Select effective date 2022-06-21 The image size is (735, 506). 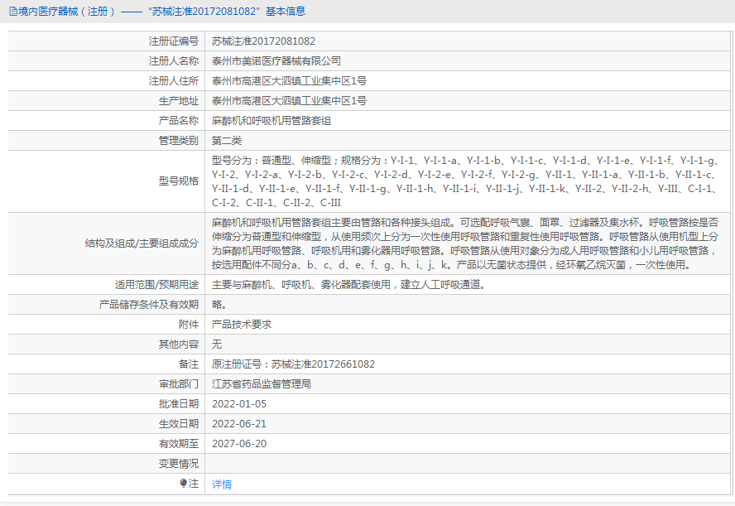pyautogui.click(x=239, y=424)
